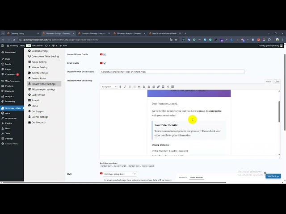Insert a link in the email body

point(158,87)
